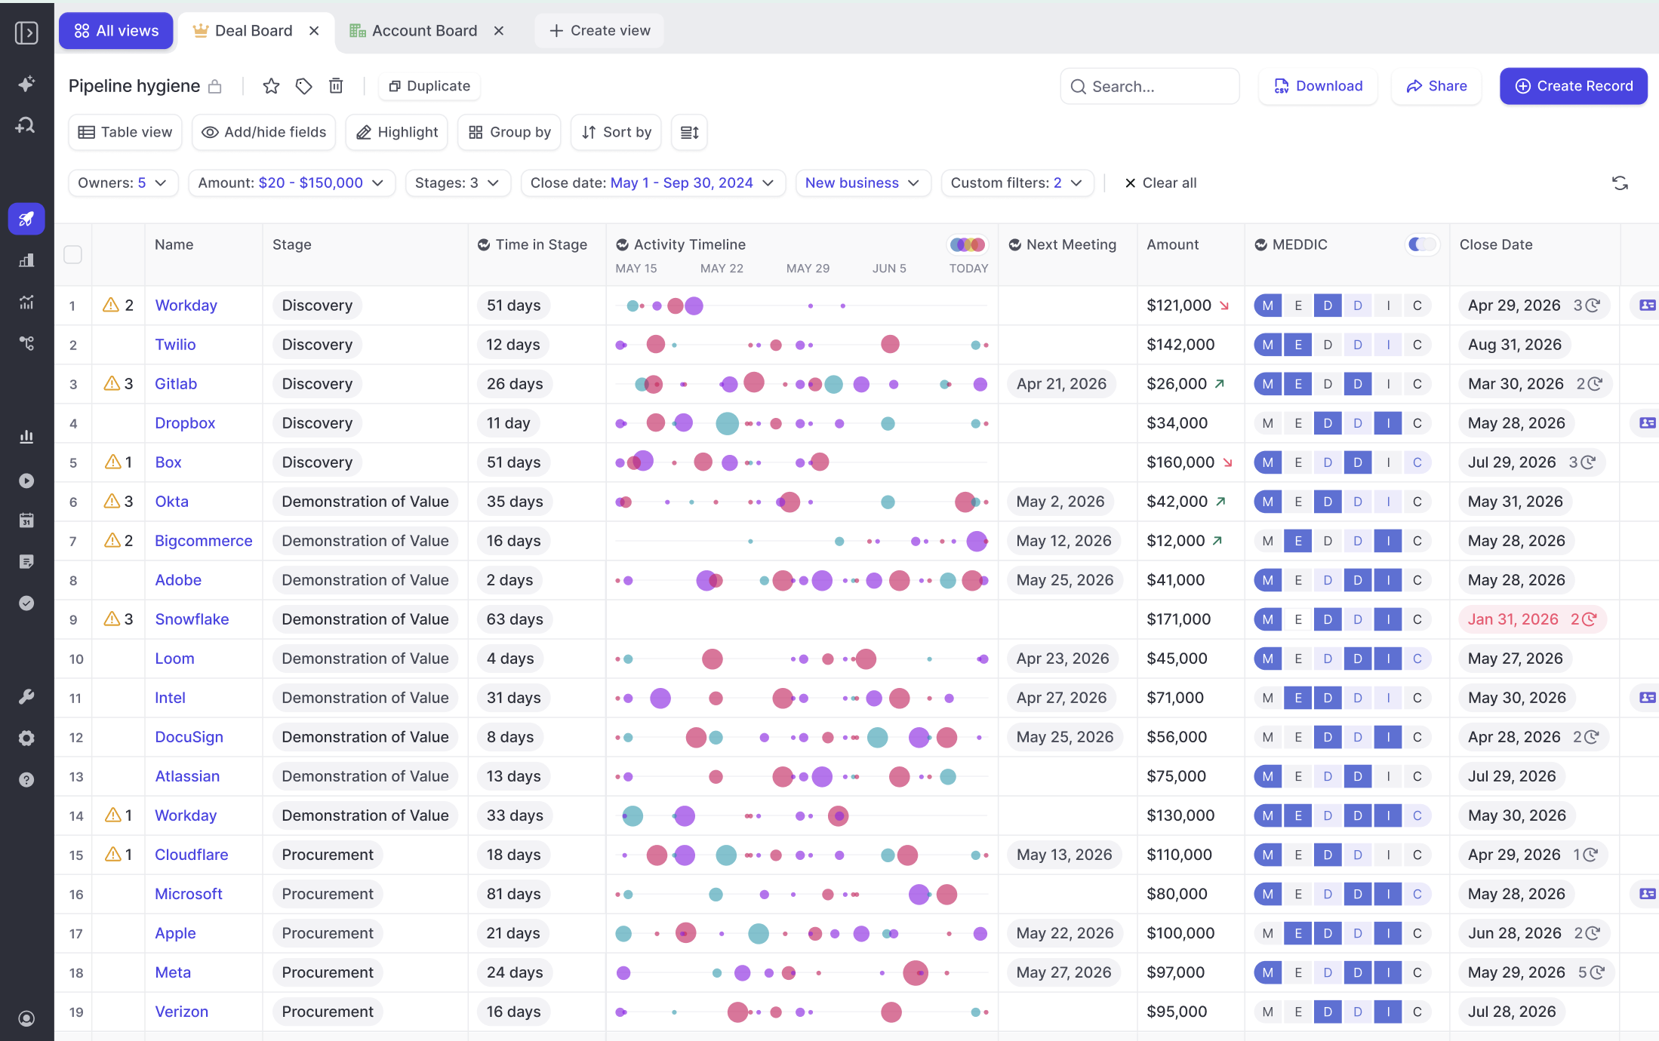
Task: Open the Group by menu
Action: (509, 133)
